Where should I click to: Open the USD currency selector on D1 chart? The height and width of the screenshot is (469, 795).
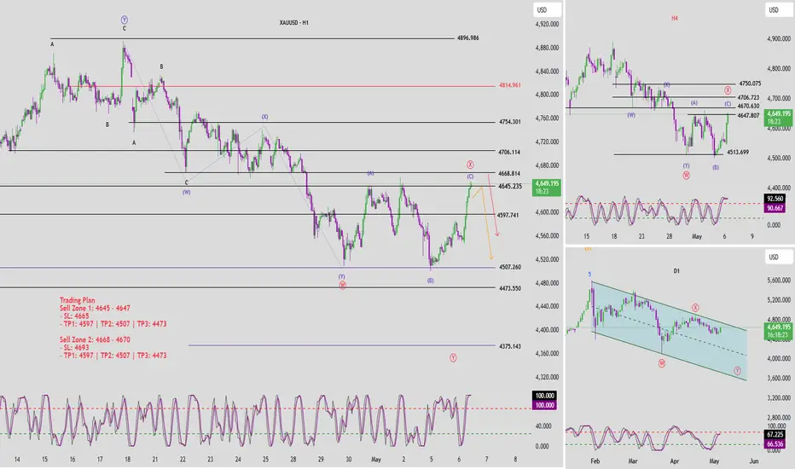click(x=778, y=257)
